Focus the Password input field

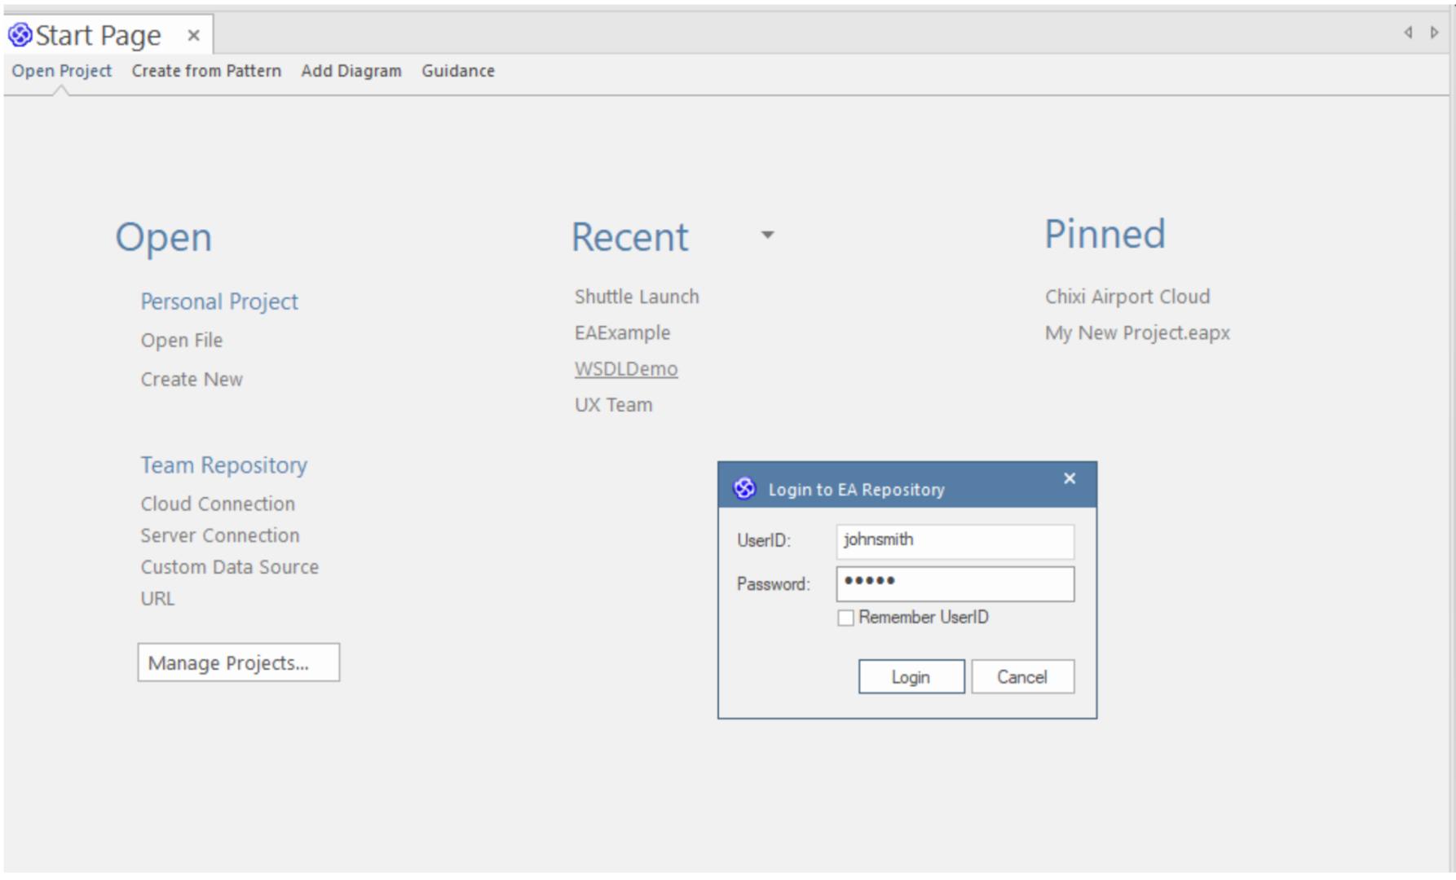click(955, 583)
